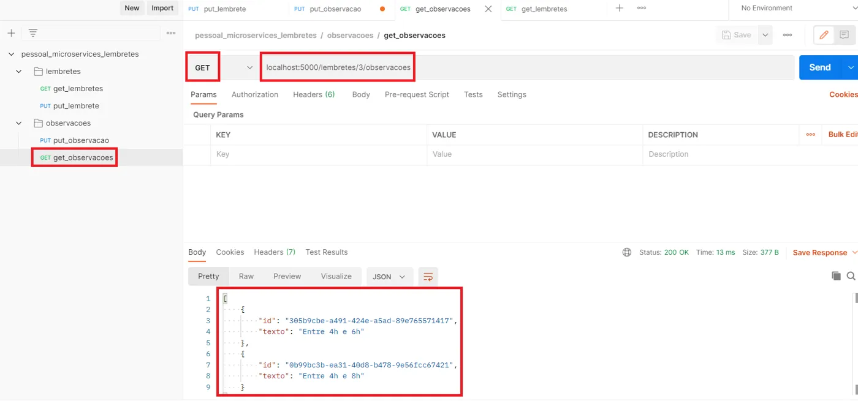This screenshot has height=401, width=858.
Task: Click pessoal_microservices_lembretes in the breadcrumb
Action: click(x=256, y=36)
